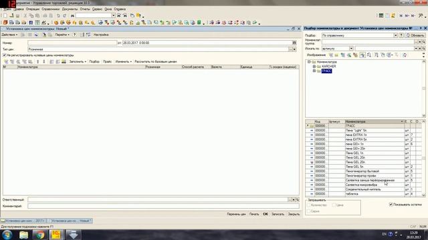Click the Перечень цен button
This screenshot has width=428, height=240.
click(x=236, y=214)
